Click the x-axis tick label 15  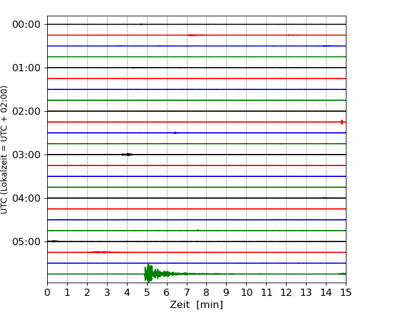click(x=346, y=292)
